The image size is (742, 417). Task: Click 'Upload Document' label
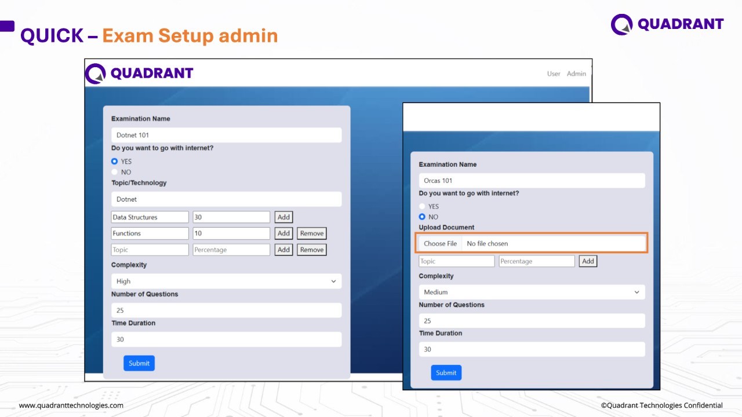tap(446, 228)
